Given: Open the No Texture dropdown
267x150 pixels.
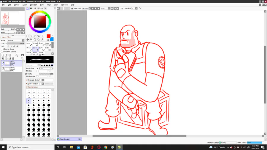Looking at the screenshot, I should click(x=42, y=84).
